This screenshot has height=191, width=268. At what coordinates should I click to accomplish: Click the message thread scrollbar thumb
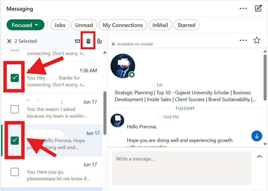[x=265, y=77]
